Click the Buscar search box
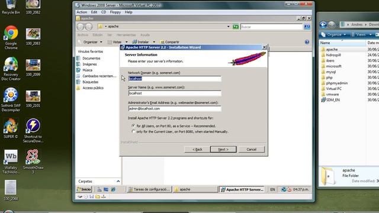379x213 pixels. click(x=271, y=27)
